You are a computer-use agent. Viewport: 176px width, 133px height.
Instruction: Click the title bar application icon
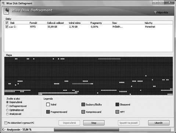click(3, 3)
